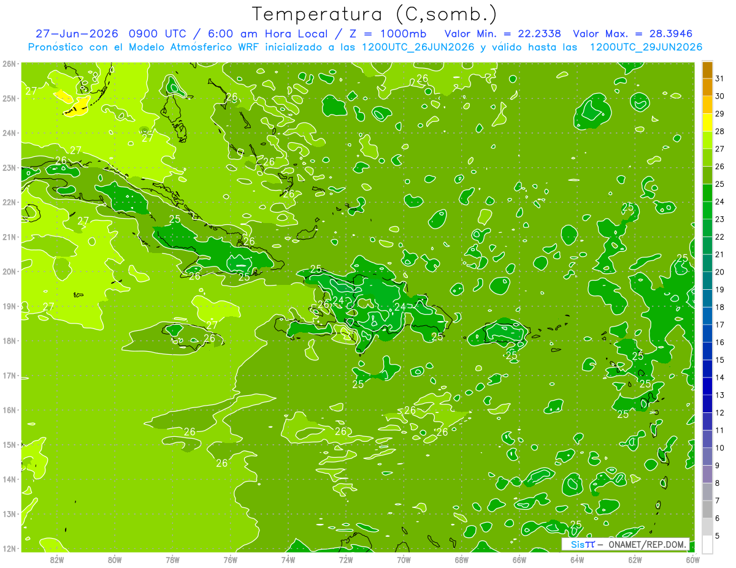Click the 66W longitude axis label
This screenshot has width=736, height=568.
pos(519,559)
